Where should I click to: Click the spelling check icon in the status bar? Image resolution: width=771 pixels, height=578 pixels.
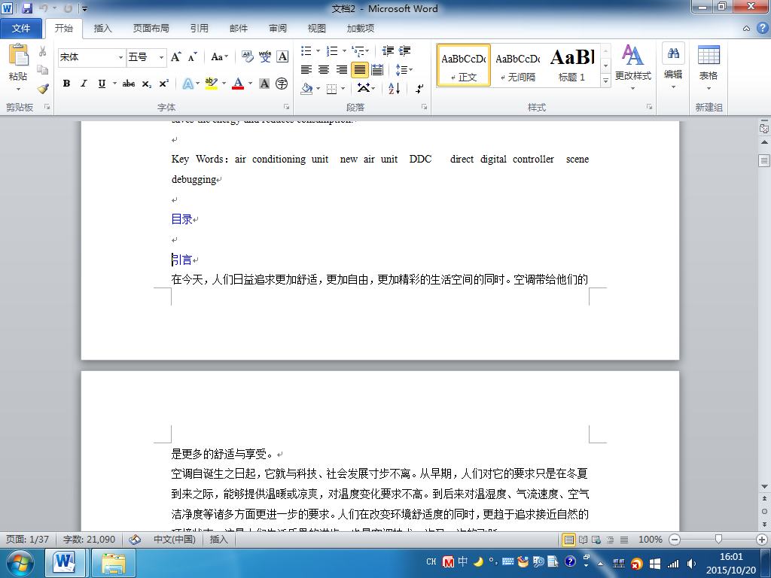pyautogui.click(x=135, y=540)
